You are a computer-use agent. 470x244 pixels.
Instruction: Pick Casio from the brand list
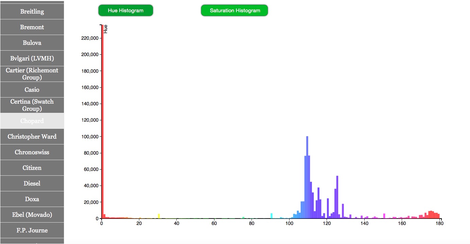(x=32, y=90)
